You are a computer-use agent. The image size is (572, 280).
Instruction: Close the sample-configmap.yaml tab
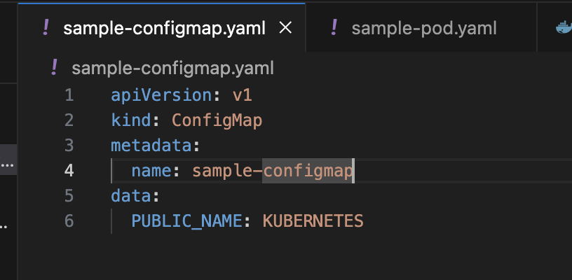point(285,27)
